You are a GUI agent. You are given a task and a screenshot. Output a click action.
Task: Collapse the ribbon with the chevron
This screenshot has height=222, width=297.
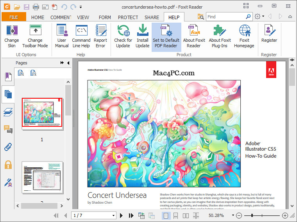point(290,17)
